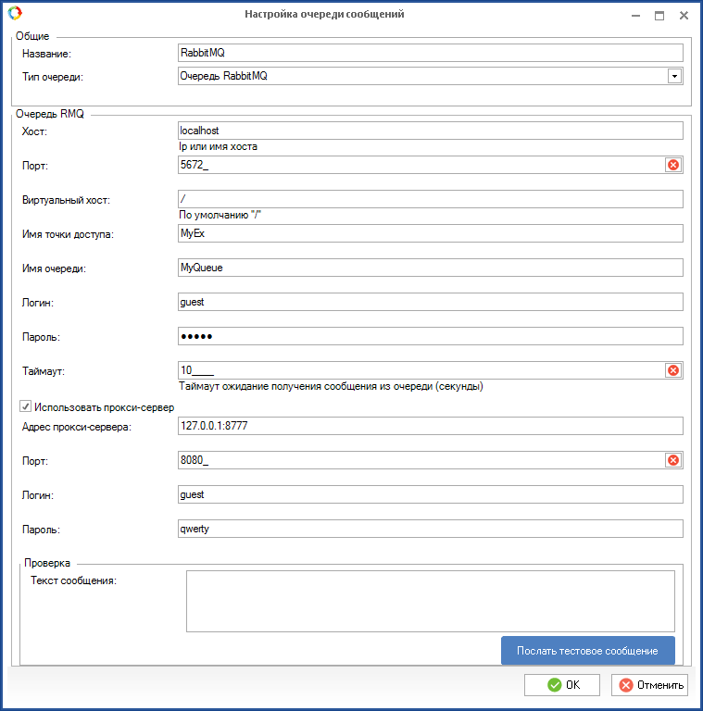Open the queue type dropdown arrow
This screenshot has width=703, height=711.
point(674,76)
